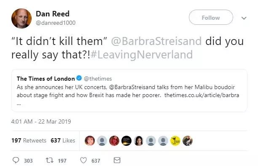Open the black circular liker avatar
The width and height of the screenshot is (258, 166).
pyautogui.click(x=126, y=141)
